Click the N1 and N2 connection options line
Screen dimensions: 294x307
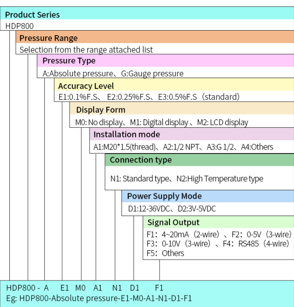186,179
